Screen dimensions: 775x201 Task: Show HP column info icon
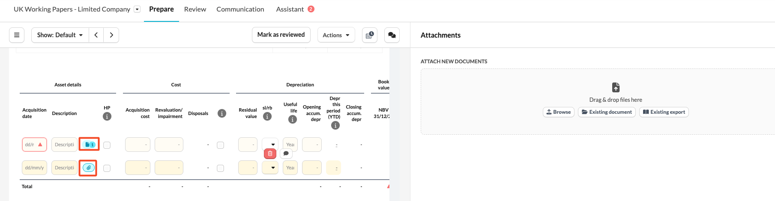point(107,116)
